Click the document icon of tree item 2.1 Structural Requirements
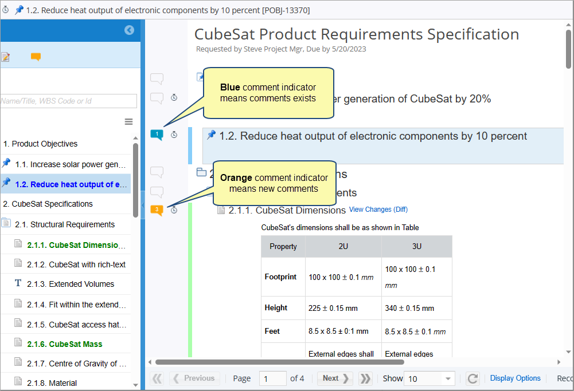This screenshot has width=574, height=391. coord(6,223)
